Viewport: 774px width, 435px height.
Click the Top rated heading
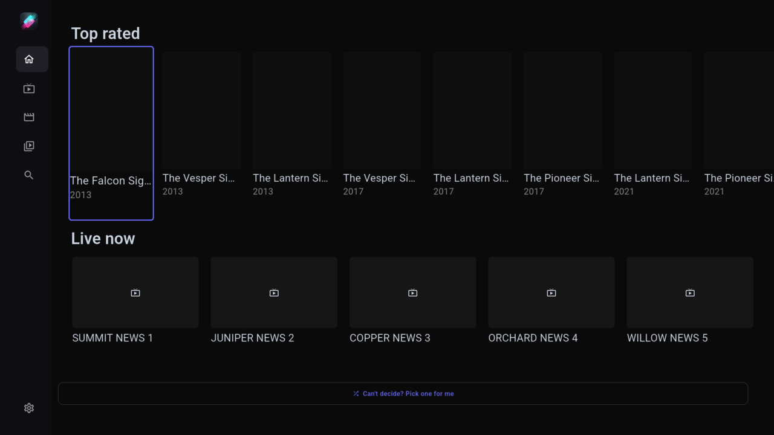105,33
